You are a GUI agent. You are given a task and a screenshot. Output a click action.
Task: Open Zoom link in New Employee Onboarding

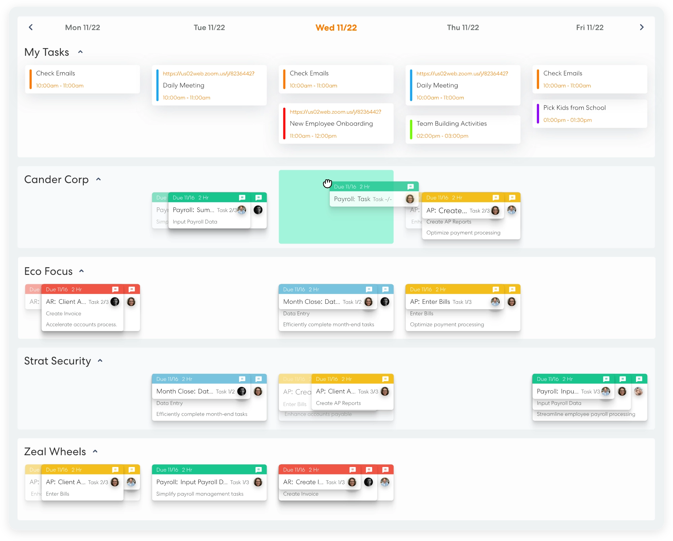coord(335,112)
